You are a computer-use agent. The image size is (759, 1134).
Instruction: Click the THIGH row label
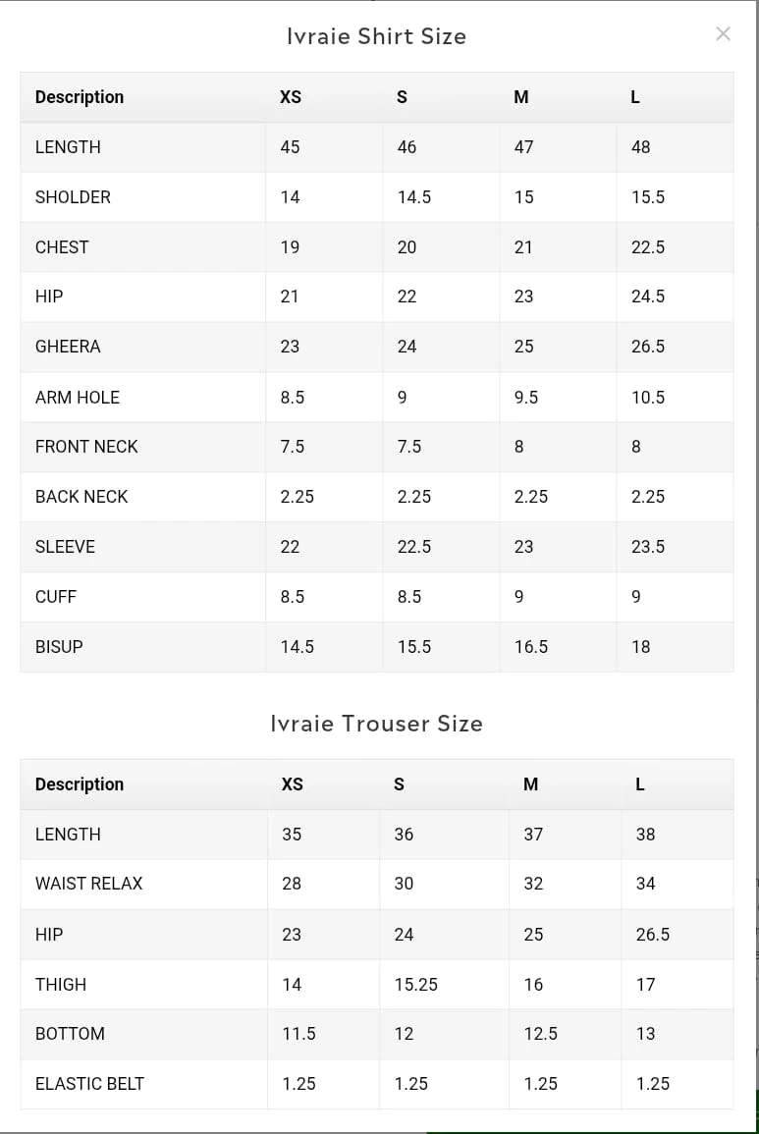pyautogui.click(x=61, y=985)
